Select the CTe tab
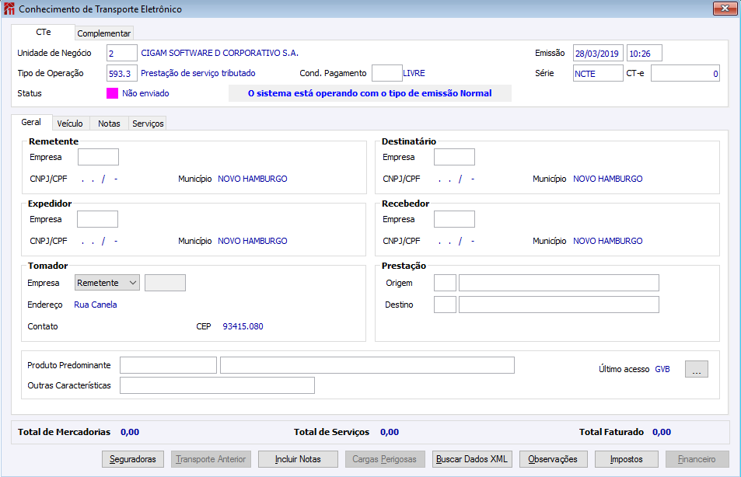Screen dimensions: 741x477 pos(43,32)
